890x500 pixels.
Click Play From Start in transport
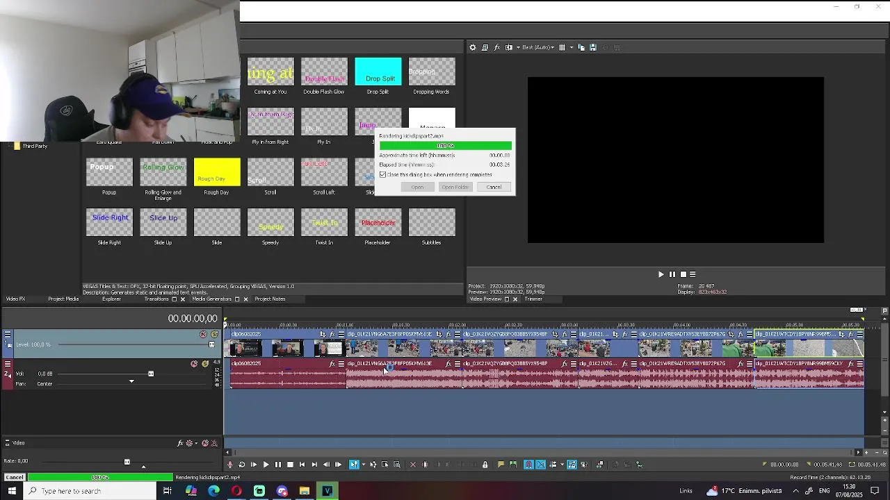[254, 465]
